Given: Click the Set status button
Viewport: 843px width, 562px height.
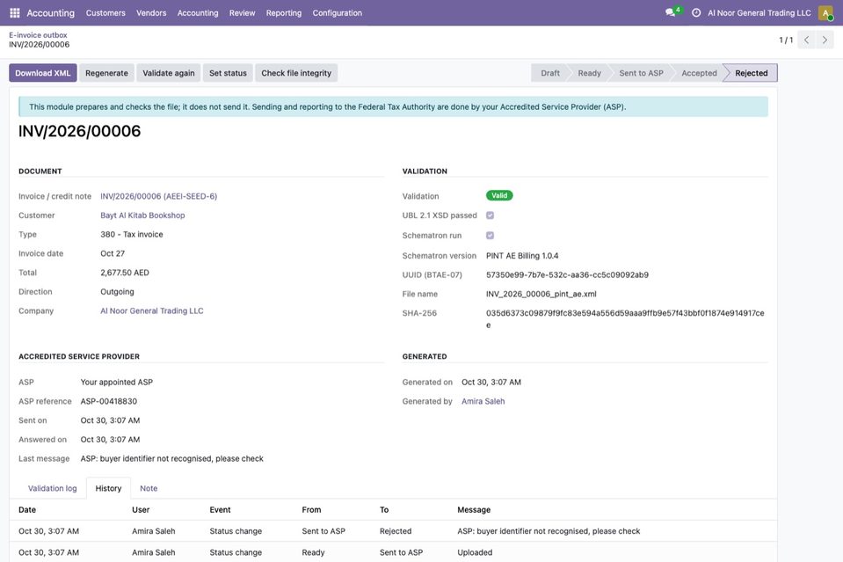Looking at the screenshot, I should (228, 73).
